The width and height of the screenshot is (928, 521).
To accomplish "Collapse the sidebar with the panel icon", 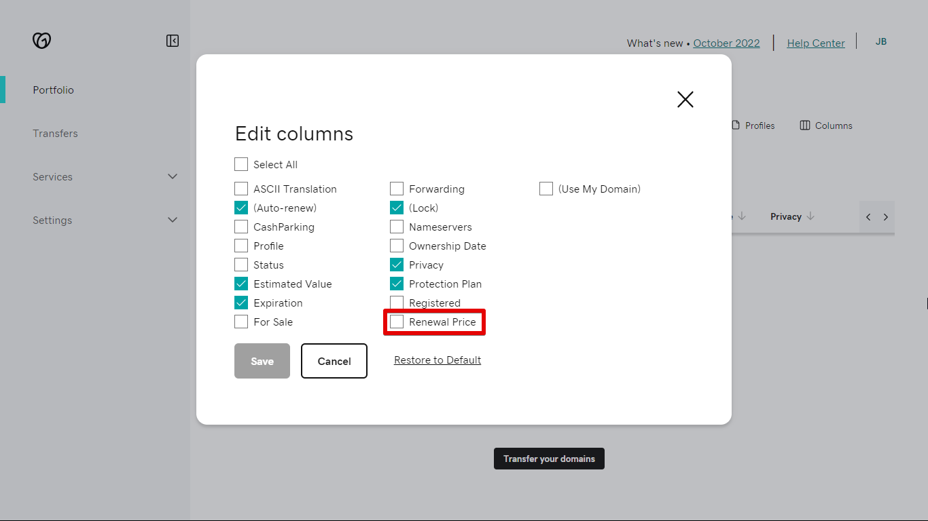I will (x=173, y=41).
